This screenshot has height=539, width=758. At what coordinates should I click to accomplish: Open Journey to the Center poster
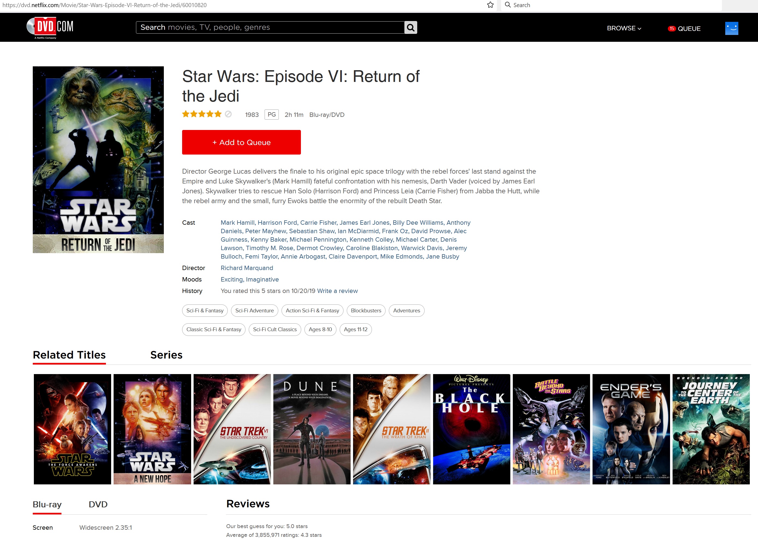711,429
